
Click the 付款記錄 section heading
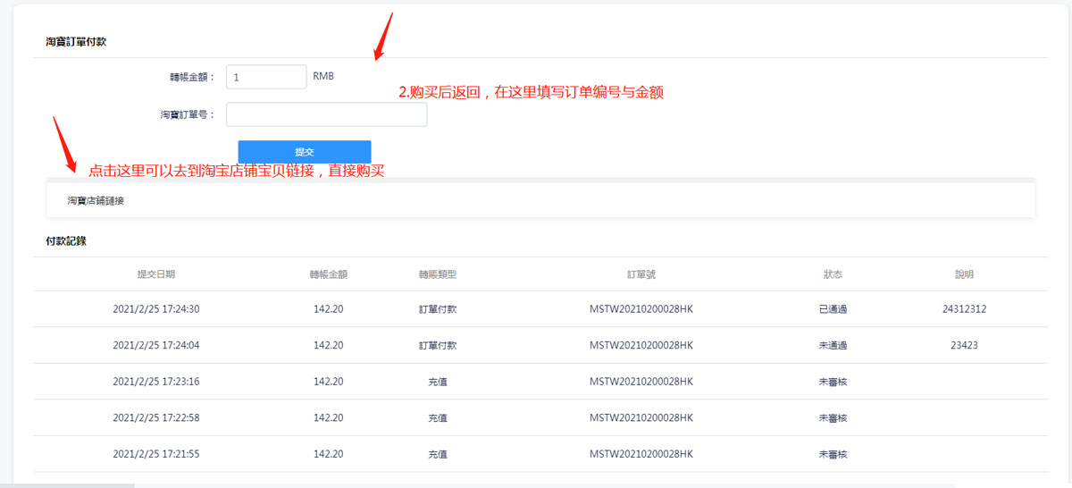pyautogui.click(x=66, y=241)
